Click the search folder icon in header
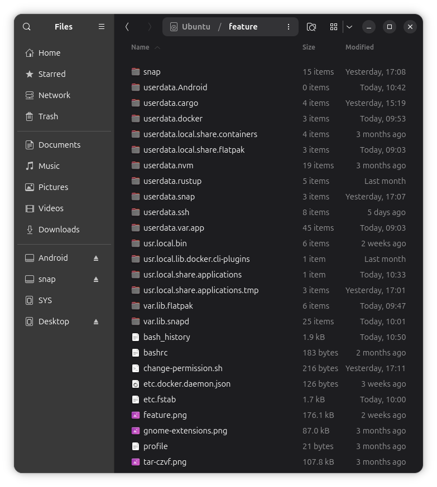Viewport: 437px width, 487px height. click(311, 27)
